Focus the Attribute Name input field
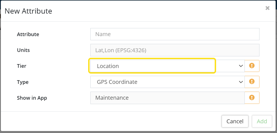 tap(175, 34)
